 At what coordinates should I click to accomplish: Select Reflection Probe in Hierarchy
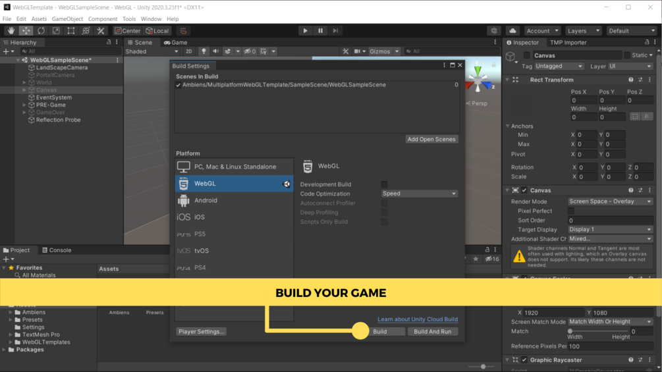pyautogui.click(x=58, y=120)
